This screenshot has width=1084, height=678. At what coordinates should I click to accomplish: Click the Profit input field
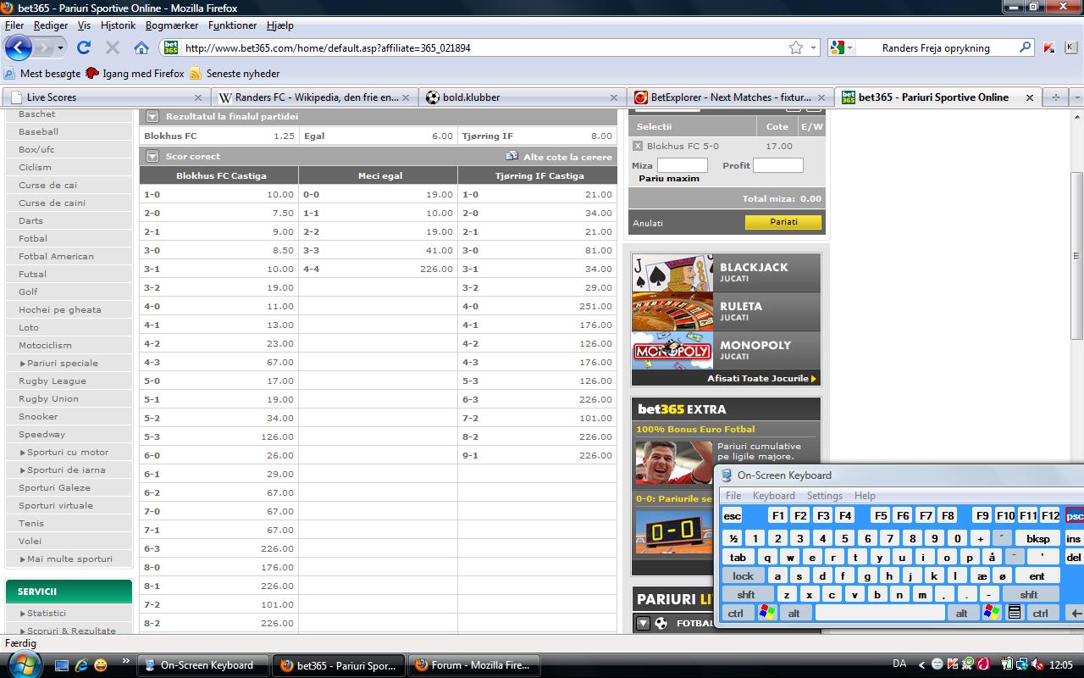[x=777, y=165]
